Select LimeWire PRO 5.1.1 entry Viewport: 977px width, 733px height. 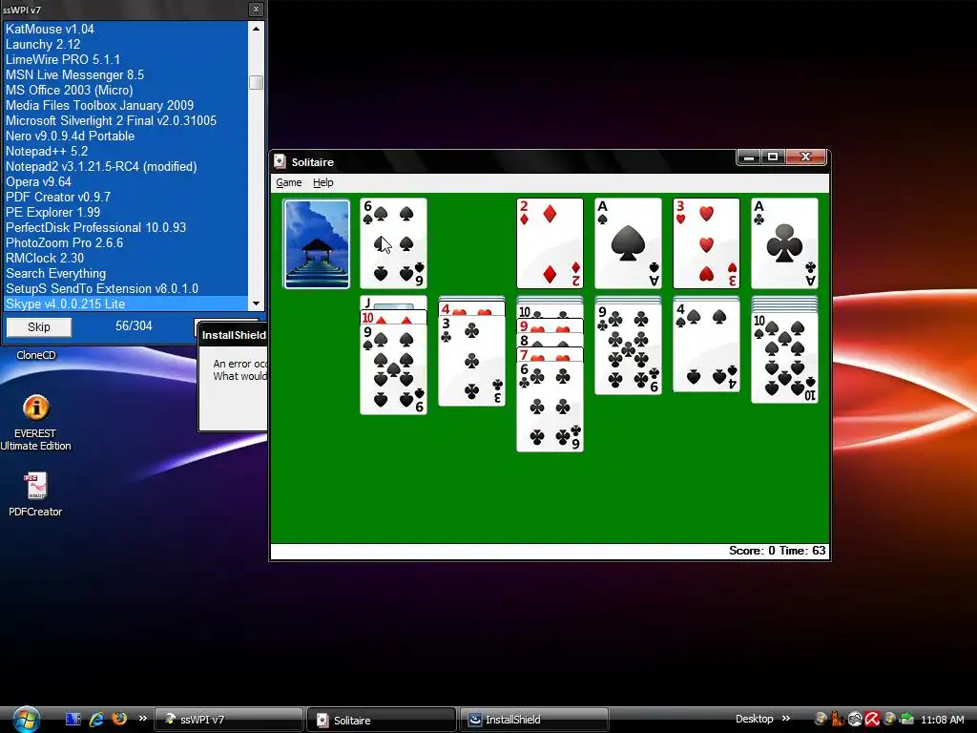(126, 59)
